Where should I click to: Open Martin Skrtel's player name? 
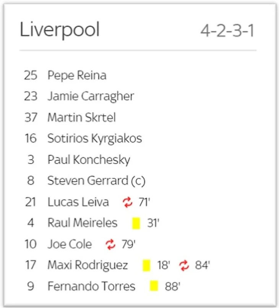81,118
